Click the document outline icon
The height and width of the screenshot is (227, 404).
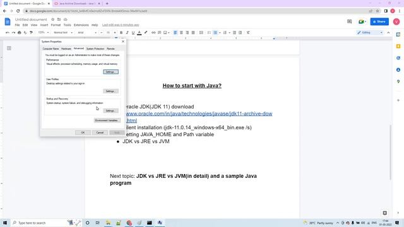pos(9,48)
